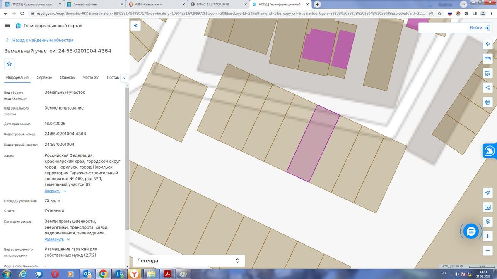Open Yandex Browser from the taskbar
Viewport: 497px width, 279px height.
click(135, 274)
